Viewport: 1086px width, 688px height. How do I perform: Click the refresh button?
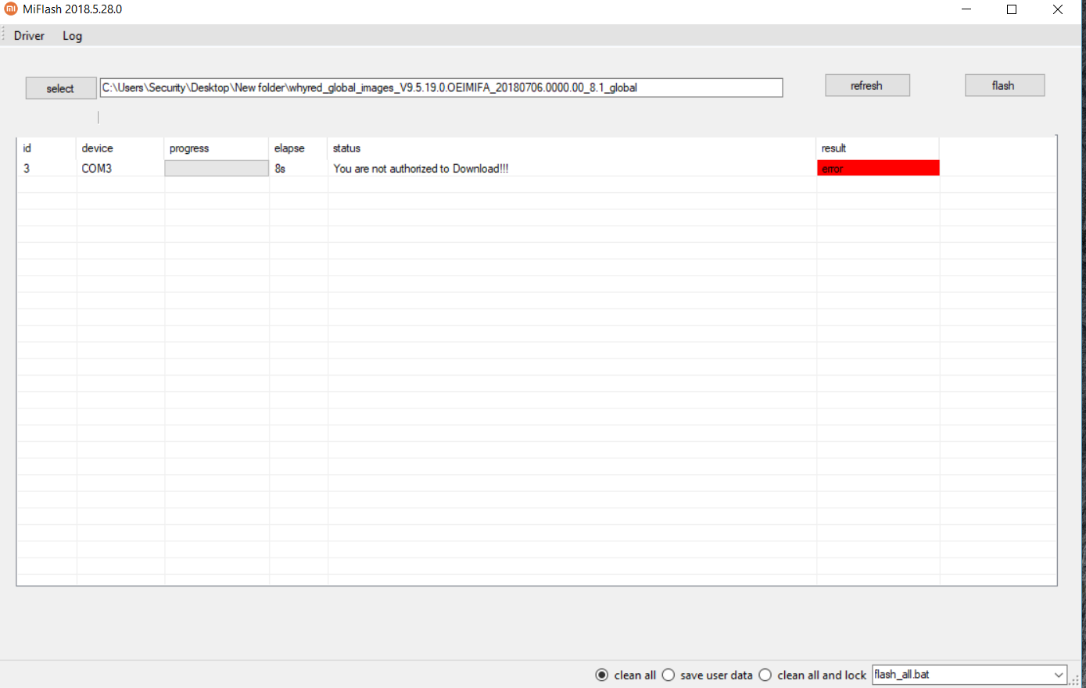(867, 86)
